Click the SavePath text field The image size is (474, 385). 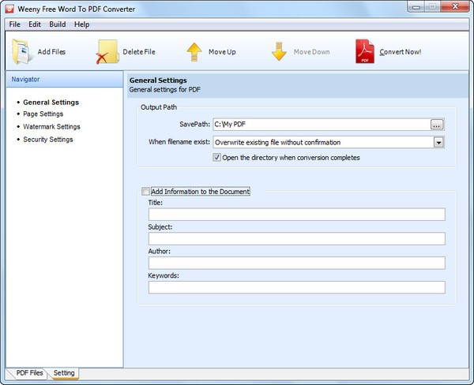click(320, 125)
